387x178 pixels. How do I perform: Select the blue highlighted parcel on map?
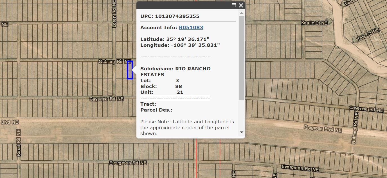point(130,70)
